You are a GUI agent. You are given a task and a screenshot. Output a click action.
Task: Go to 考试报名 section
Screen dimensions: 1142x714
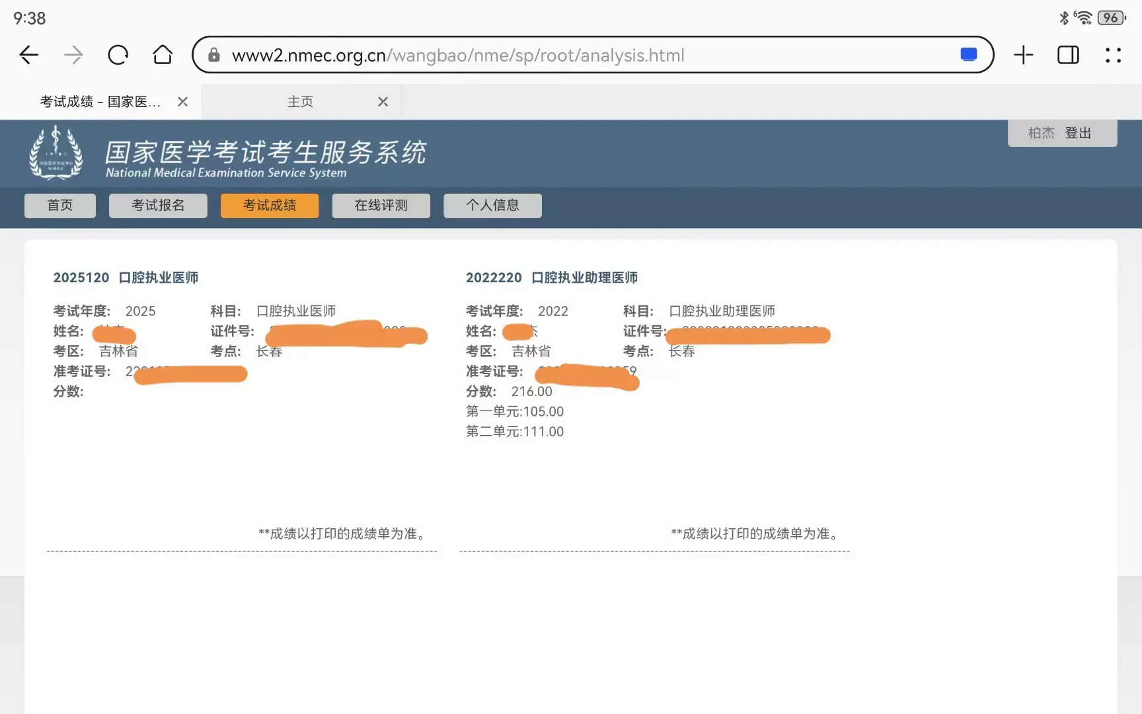(x=158, y=206)
